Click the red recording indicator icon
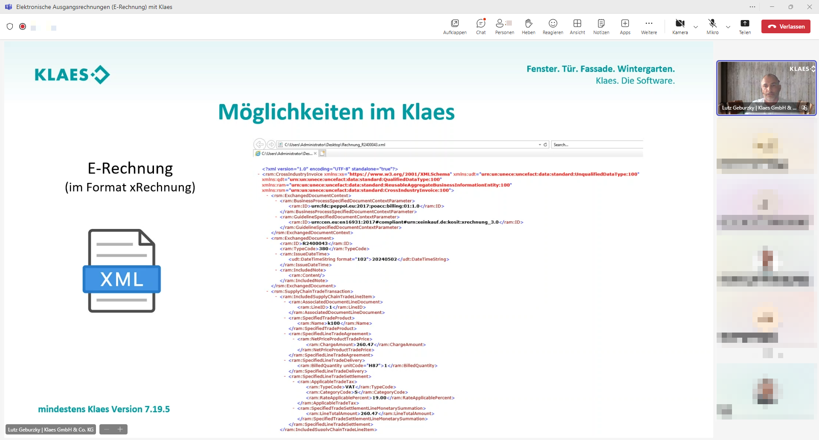The height and width of the screenshot is (440, 819). pos(23,26)
